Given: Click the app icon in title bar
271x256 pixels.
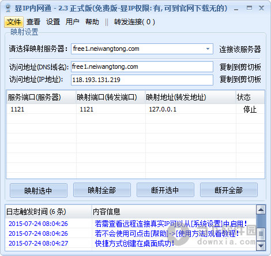Looking at the screenshot, I should (8, 8).
